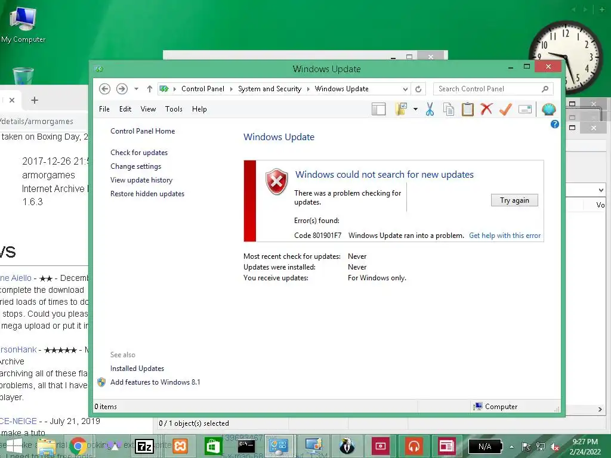Open My Computer desktop icon

23,24
